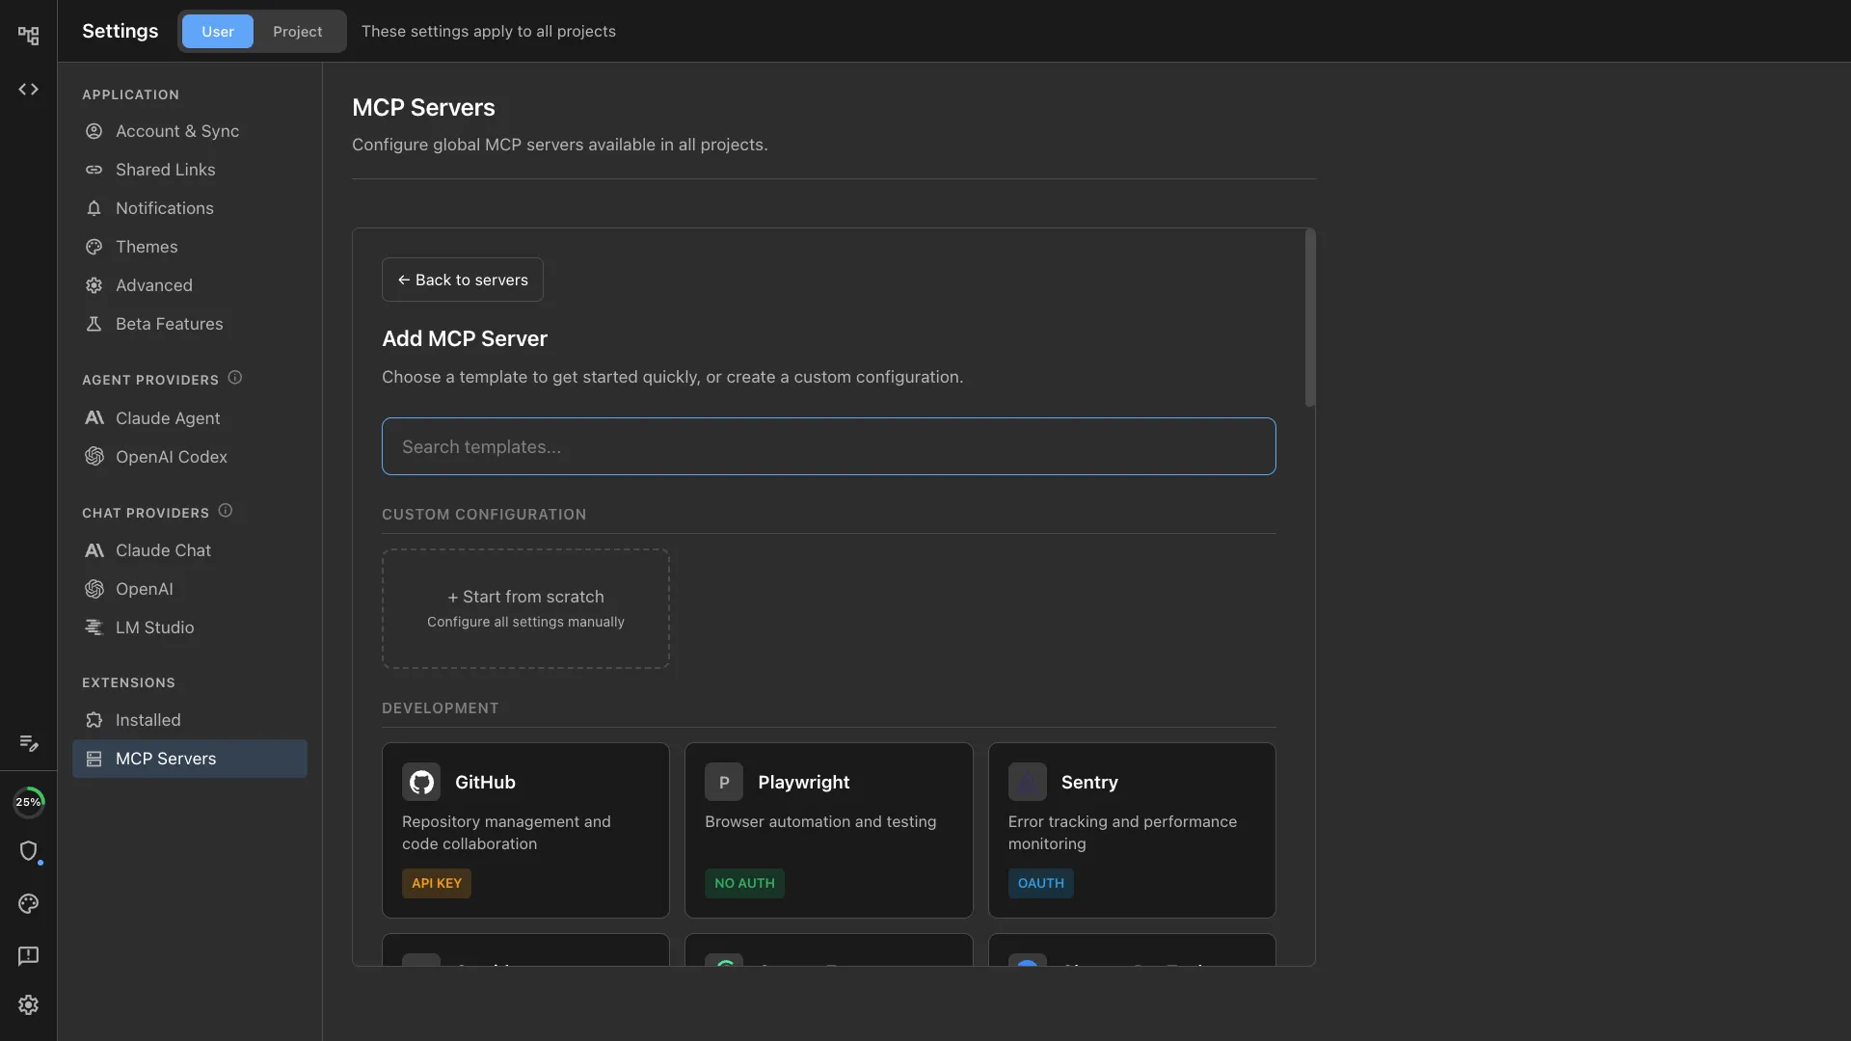This screenshot has height=1041, width=1851.
Task: Click the settings gear icon at bottom
Action: click(x=28, y=1004)
